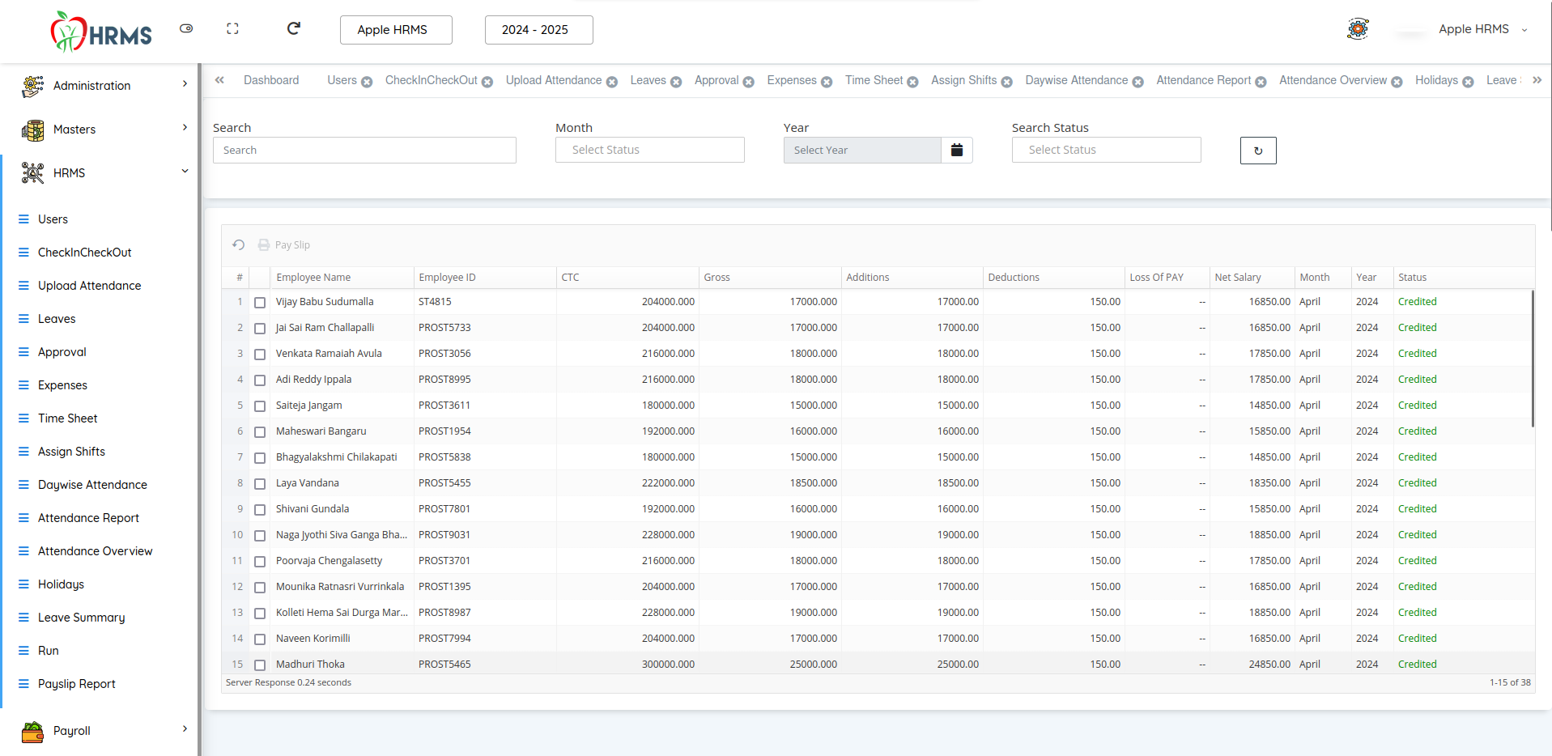The width and height of the screenshot is (1552, 756).
Task: Switch to the Dashboard tab
Action: coord(271,80)
